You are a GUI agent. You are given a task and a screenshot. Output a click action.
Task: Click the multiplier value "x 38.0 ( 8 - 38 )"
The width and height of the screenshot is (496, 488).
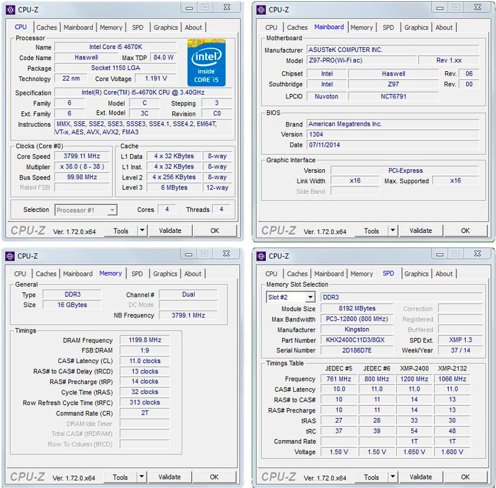point(82,167)
